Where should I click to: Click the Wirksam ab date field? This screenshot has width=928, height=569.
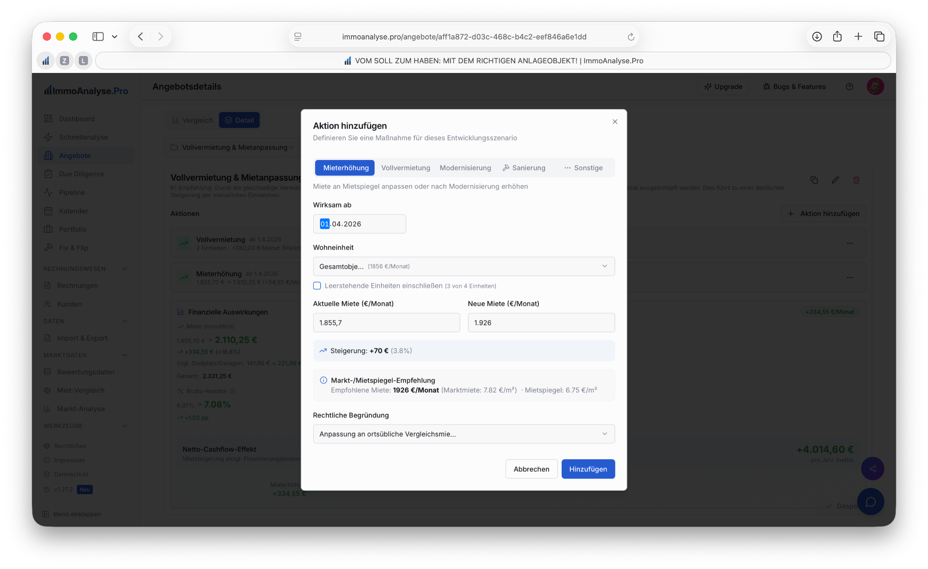click(360, 224)
